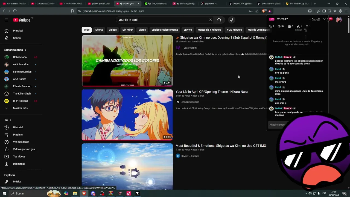350x197 pixels.
Task: Show hidden system tray icons
Action: coord(305,193)
